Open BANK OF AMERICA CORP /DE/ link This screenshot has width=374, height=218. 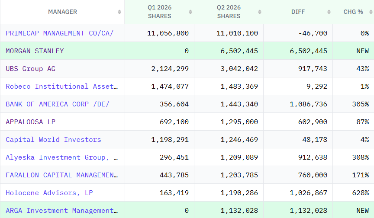coord(58,104)
